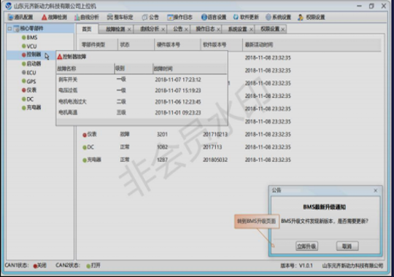Open the 公告 toolbar icon
The height and width of the screenshot is (277, 394).
[x=144, y=17]
